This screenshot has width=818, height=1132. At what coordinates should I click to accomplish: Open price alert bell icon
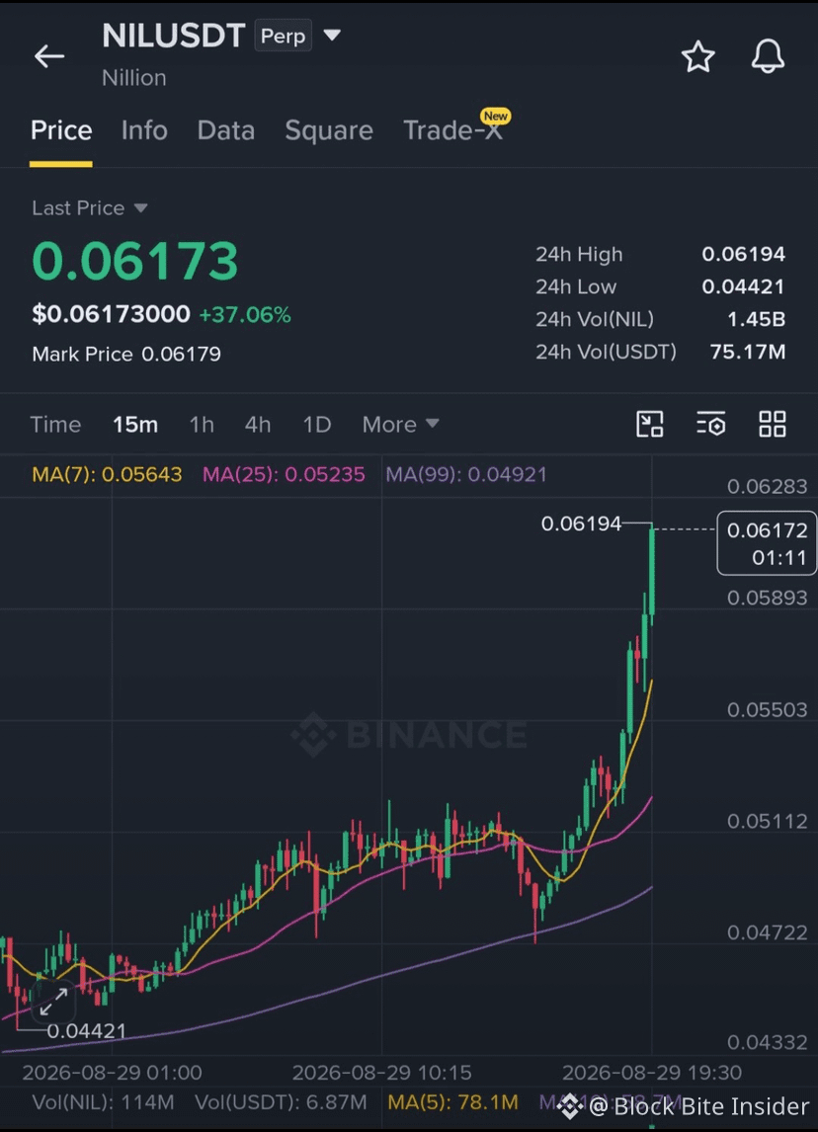click(768, 56)
